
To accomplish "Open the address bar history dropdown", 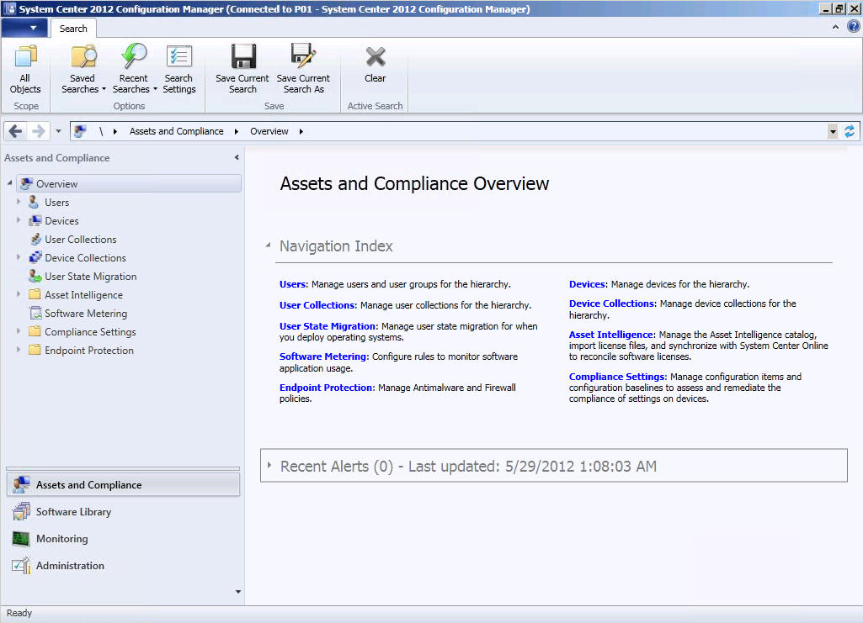I will (833, 131).
